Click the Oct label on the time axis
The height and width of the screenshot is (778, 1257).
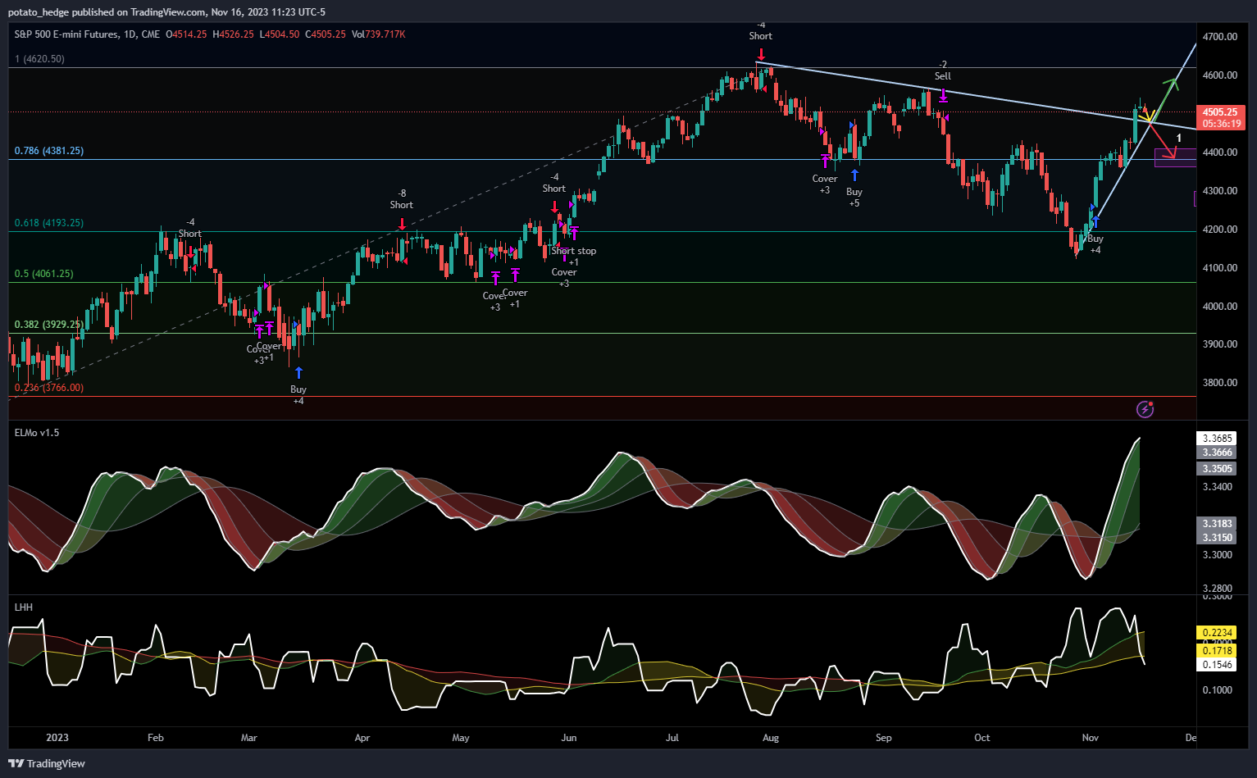tap(982, 738)
